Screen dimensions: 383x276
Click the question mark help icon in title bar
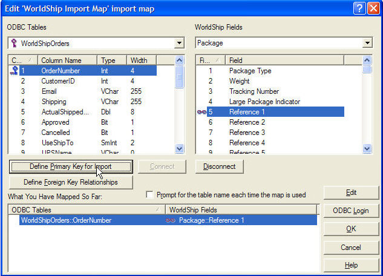359,8
